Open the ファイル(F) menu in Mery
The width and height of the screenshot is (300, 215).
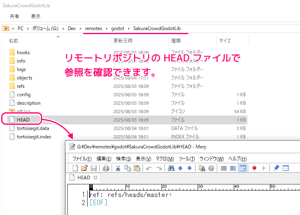[x=82, y=158]
